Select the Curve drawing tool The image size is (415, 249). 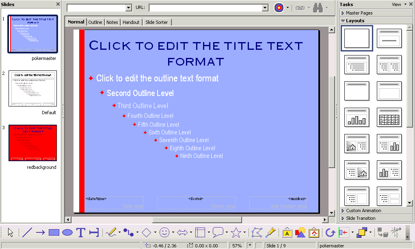pos(110,232)
